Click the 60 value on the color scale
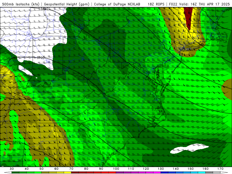232x174 pixels. tap(56, 169)
